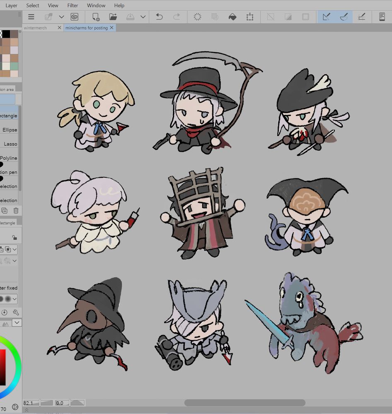Expand the dropdown under selection mode
The width and height of the screenshot is (392, 414).
(x=15, y=261)
